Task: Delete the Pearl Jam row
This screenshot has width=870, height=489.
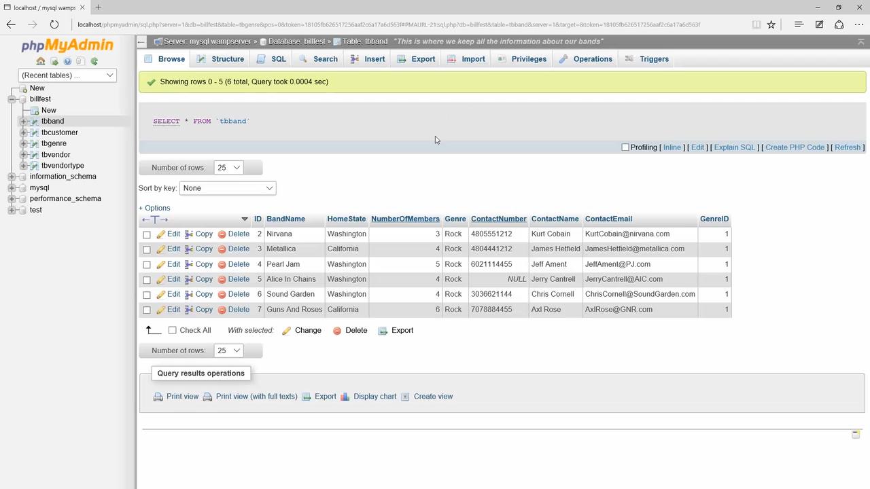Action: (x=233, y=264)
